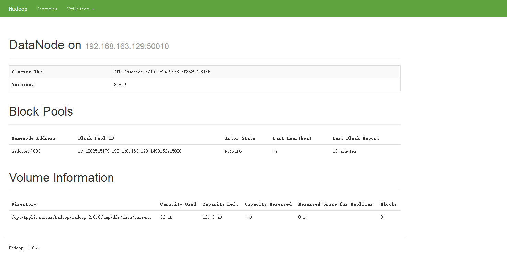Click the Blocks column header
Image resolution: width=507 pixels, height=261 pixels.
click(389, 204)
